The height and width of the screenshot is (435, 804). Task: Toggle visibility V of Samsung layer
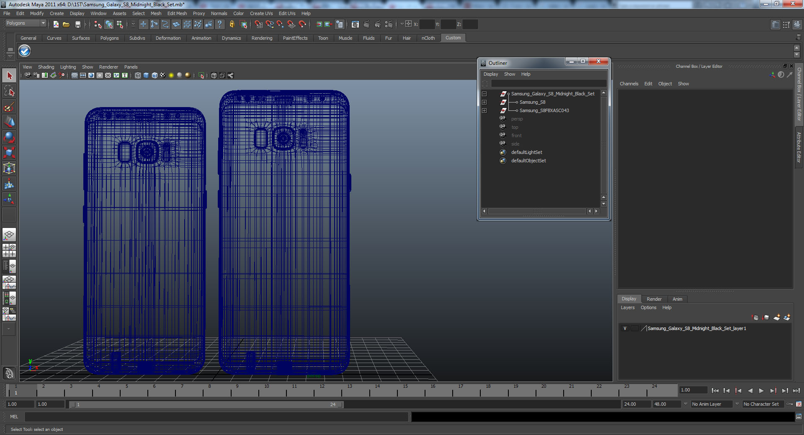coord(625,328)
